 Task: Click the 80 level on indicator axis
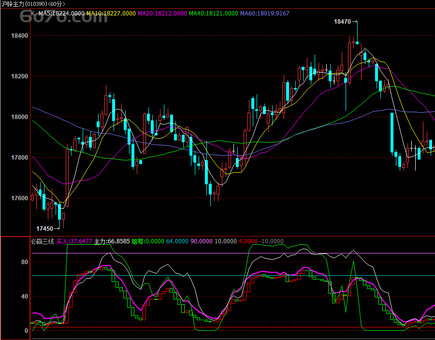tap(24, 262)
